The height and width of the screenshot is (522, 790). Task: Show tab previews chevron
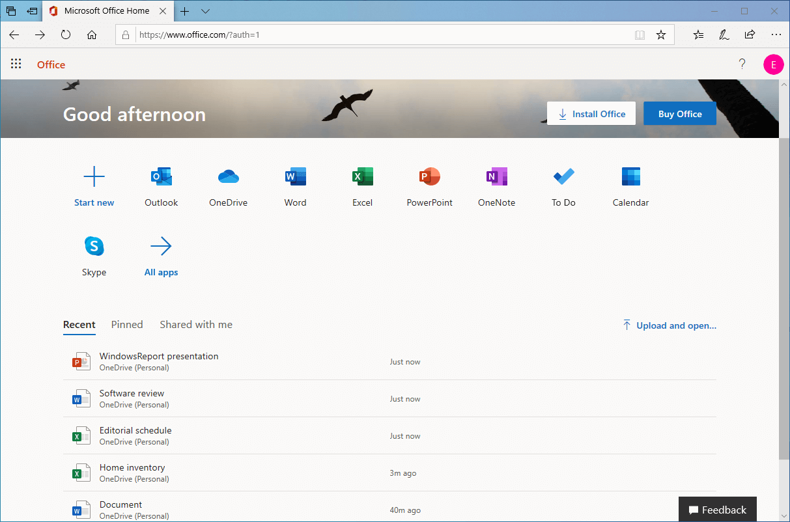coord(205,11)
